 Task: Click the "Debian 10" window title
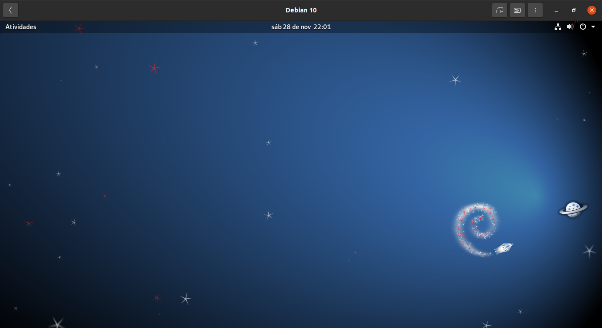[301, 10]
